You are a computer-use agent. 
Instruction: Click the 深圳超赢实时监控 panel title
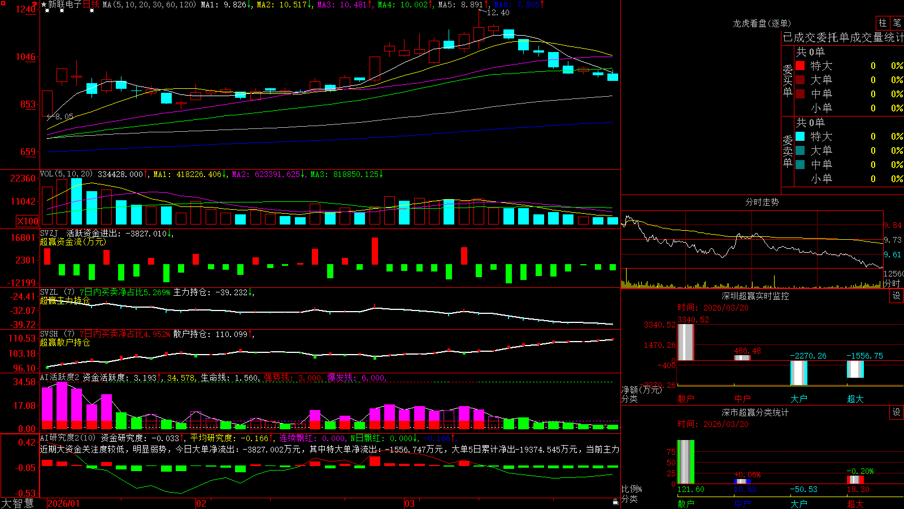click(755, 296)
